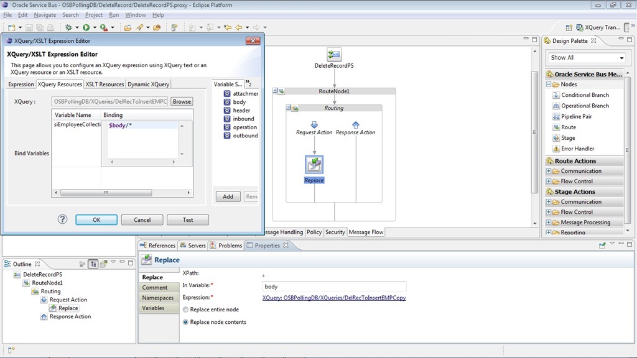637x358 pixels.
Task: Switch to the XSLT Resources tab
Action: (105, 85)
